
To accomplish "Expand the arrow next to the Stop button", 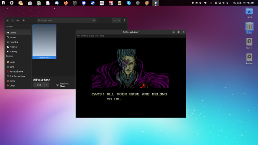I will pyautogui.click(x=47, y=85).
